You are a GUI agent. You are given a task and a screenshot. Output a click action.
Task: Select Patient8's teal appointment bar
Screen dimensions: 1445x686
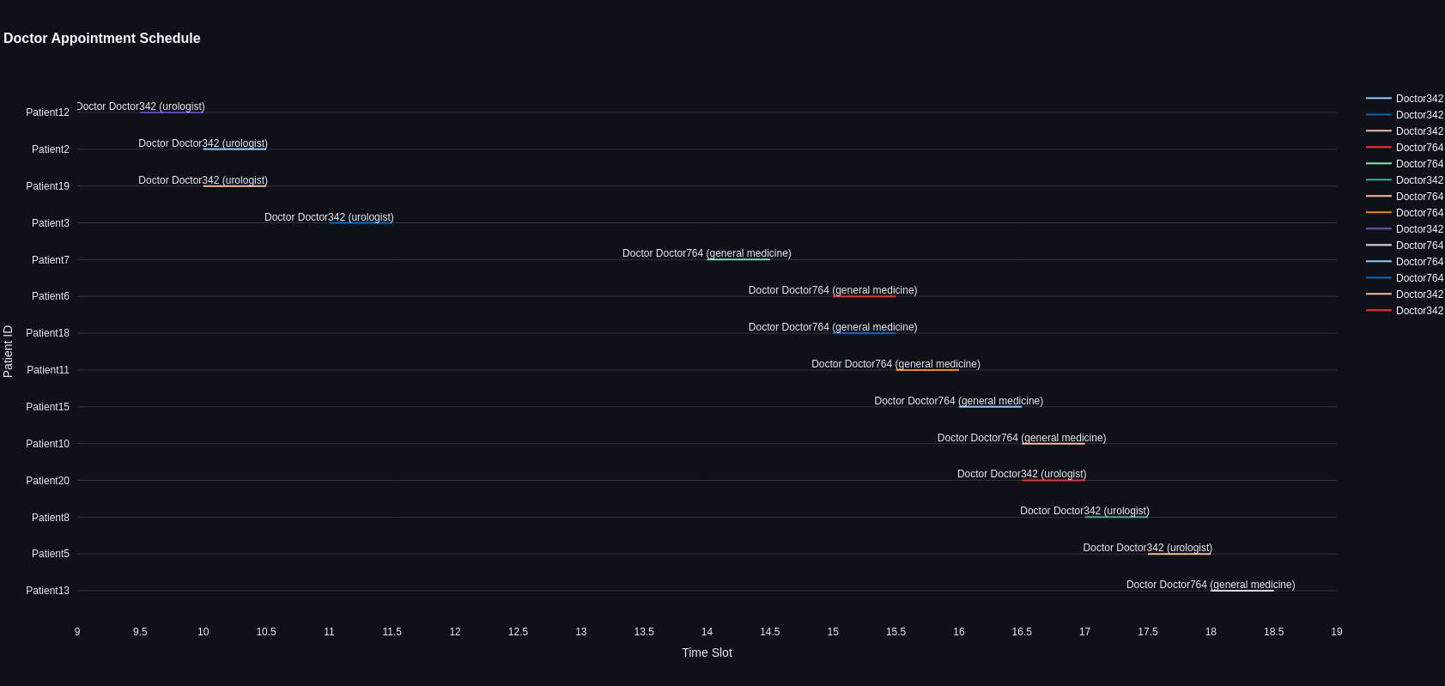pos(1116,517)
